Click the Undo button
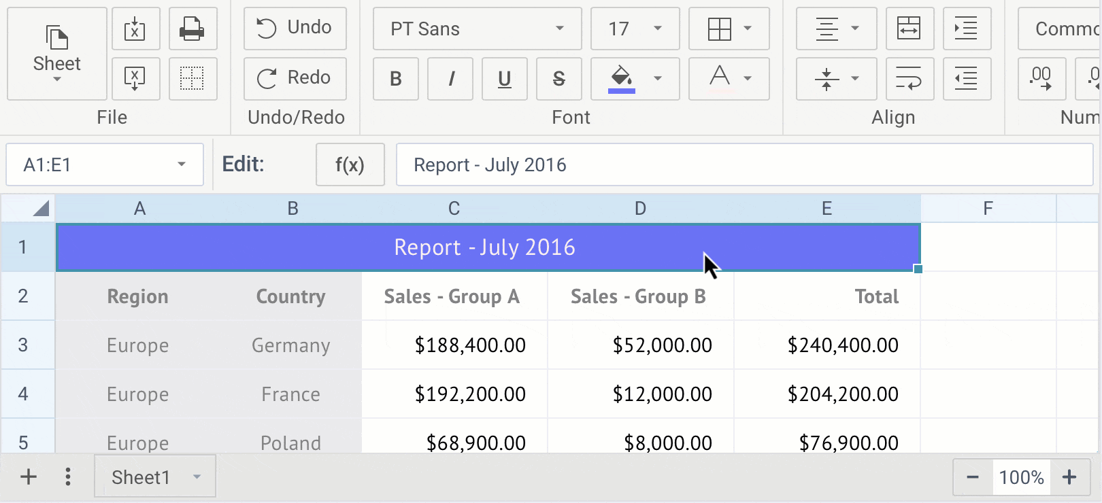The height and width of the screenshot is (503, 1102). pyautogui.click(x=295, y=28)
